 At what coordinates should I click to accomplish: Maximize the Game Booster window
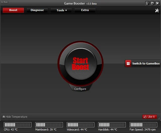[152, 3]
